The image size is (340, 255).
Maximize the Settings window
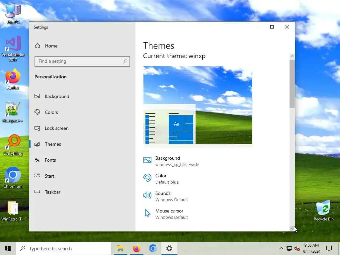[x=272, y=27]
